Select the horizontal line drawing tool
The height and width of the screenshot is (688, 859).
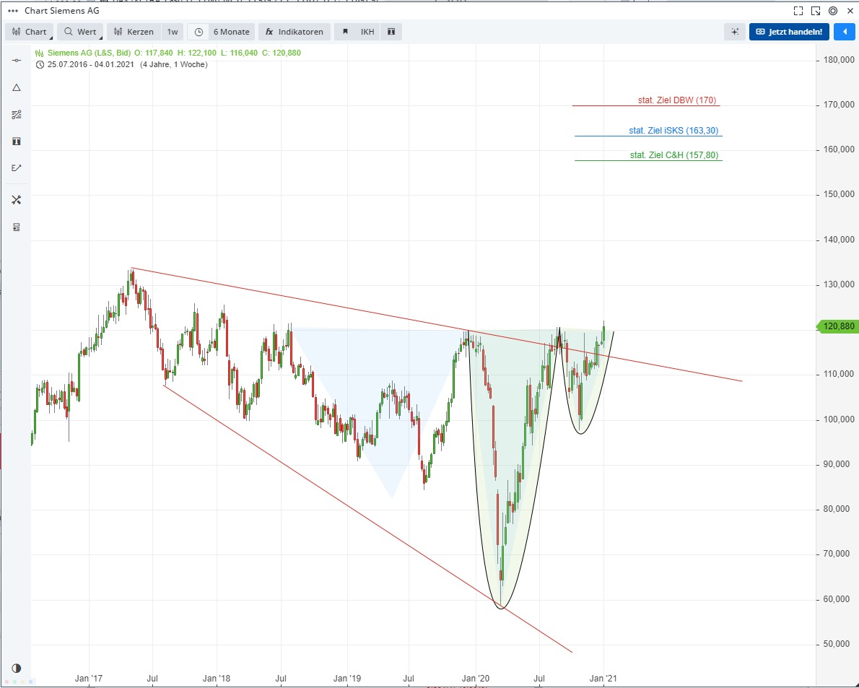(16, 60)
